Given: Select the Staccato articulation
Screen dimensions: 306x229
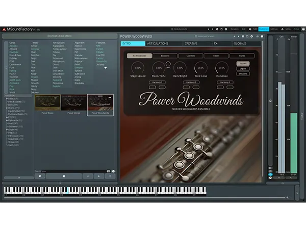Looking at the screenshot, I should click(243, 74).
